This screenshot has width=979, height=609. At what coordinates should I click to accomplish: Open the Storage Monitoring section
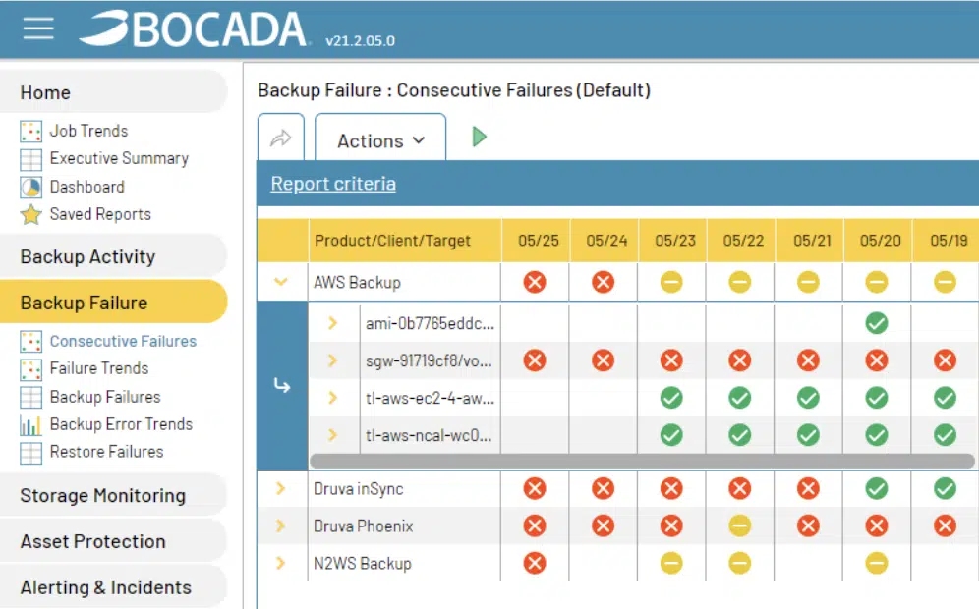pos(114,495)
